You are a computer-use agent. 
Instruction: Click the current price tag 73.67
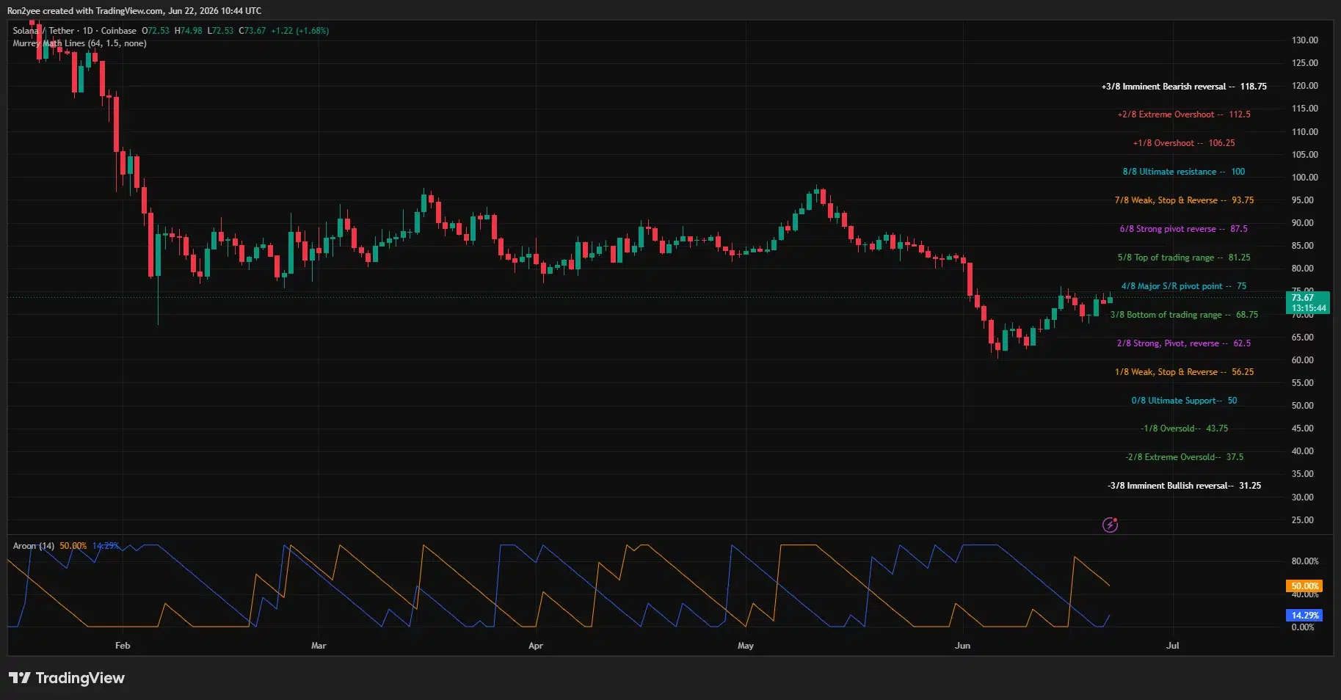pos(1308,302)
